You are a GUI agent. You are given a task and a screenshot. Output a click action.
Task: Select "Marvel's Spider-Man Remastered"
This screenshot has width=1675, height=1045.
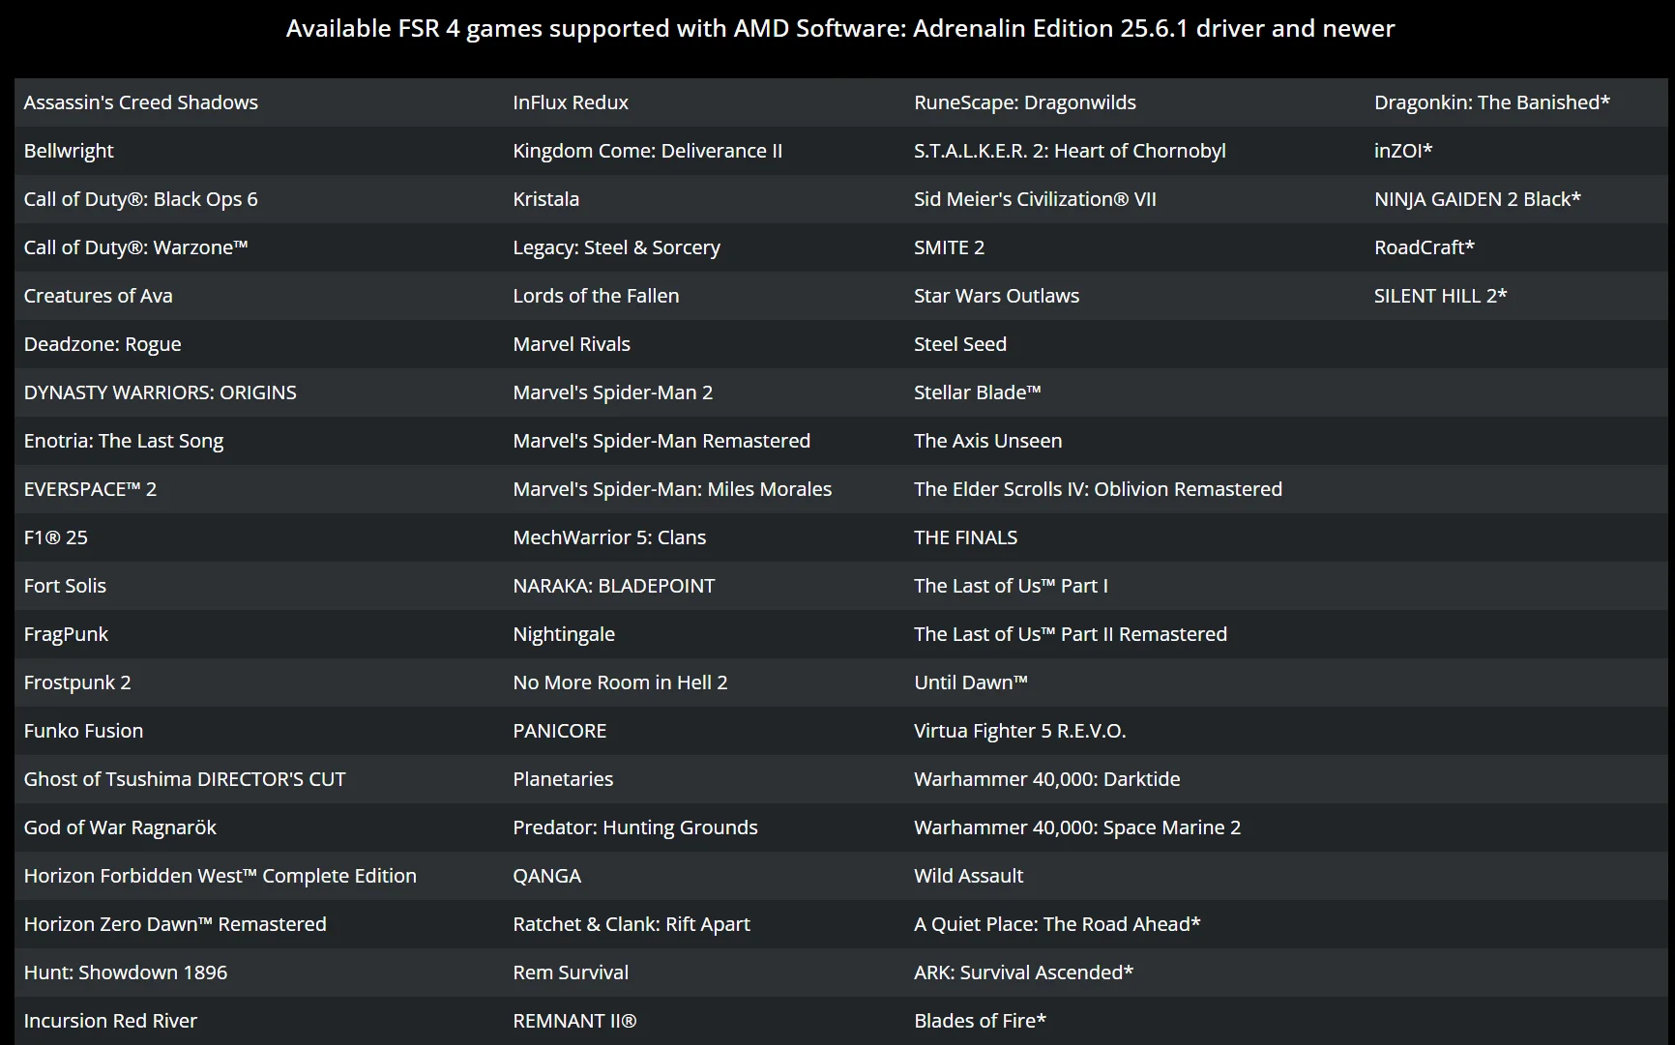point(661,441)
